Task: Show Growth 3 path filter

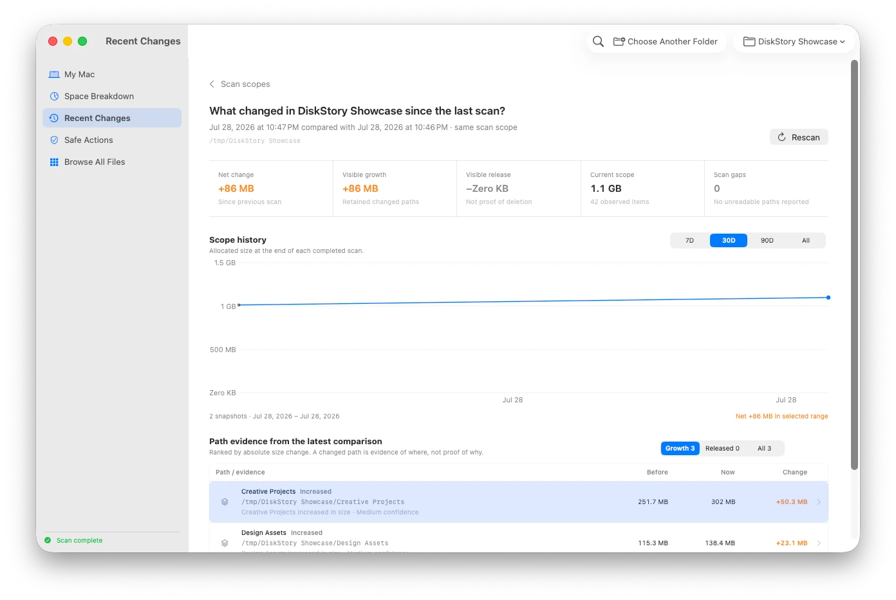Action: coord(680,449)
